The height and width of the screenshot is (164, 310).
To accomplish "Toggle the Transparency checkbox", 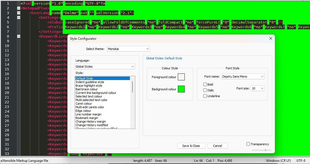I will 248,144.
